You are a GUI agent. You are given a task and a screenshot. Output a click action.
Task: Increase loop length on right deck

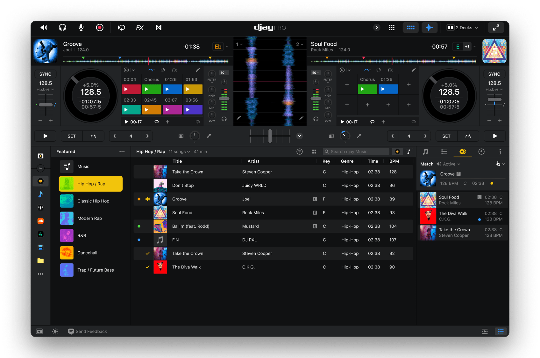pyautogui.click(x=425, y=136)
